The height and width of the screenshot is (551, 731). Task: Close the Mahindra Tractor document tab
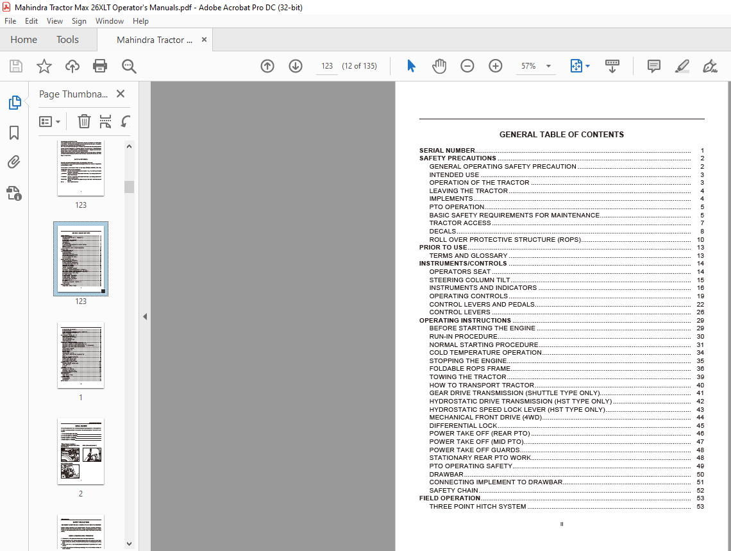(x=204, y=40)
